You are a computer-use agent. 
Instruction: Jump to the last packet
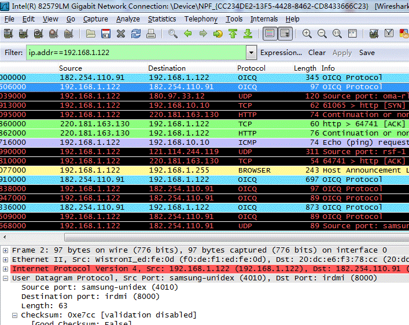tap(248, 34)
